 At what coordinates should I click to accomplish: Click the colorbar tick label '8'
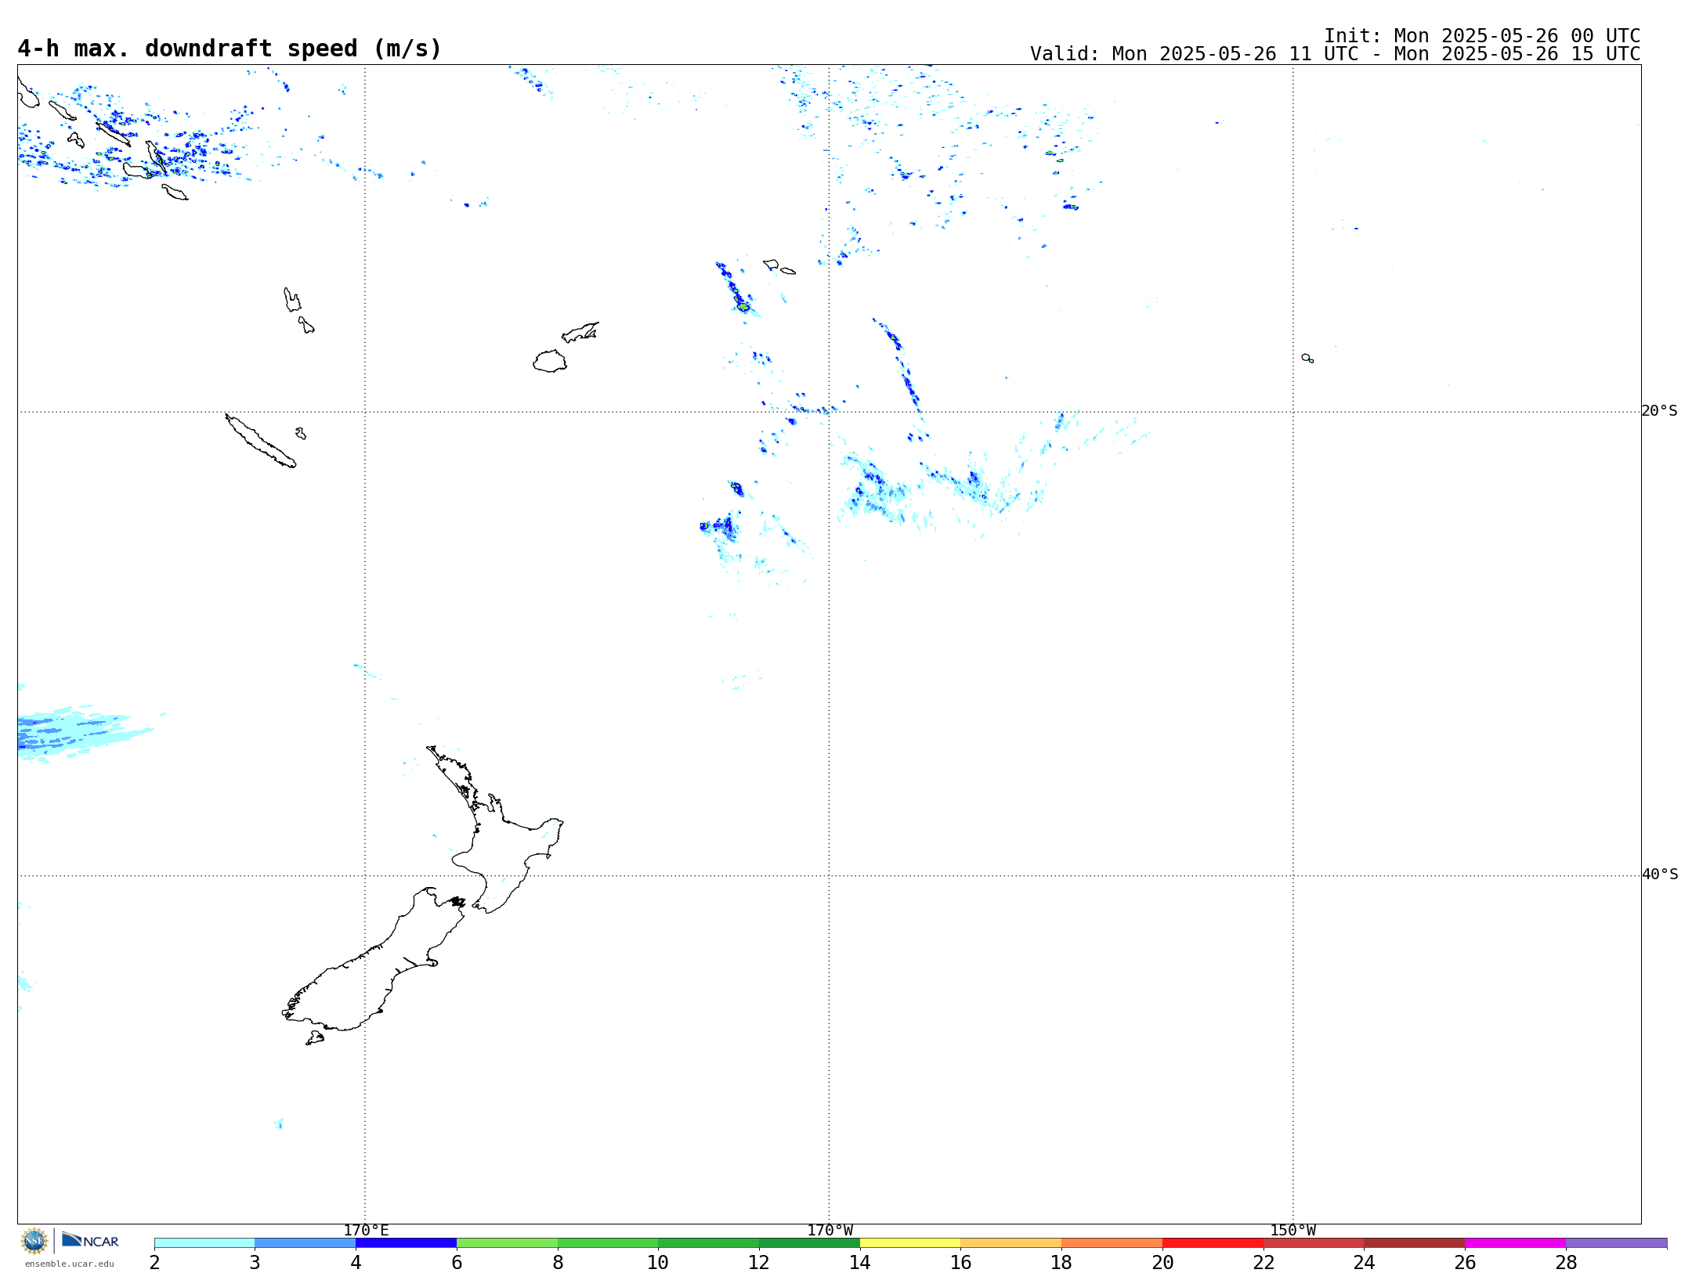coord(558,1263)
